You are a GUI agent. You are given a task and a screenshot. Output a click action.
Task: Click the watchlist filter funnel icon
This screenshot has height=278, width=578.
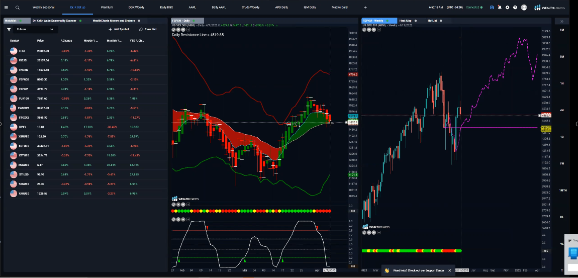click(9, 30)
